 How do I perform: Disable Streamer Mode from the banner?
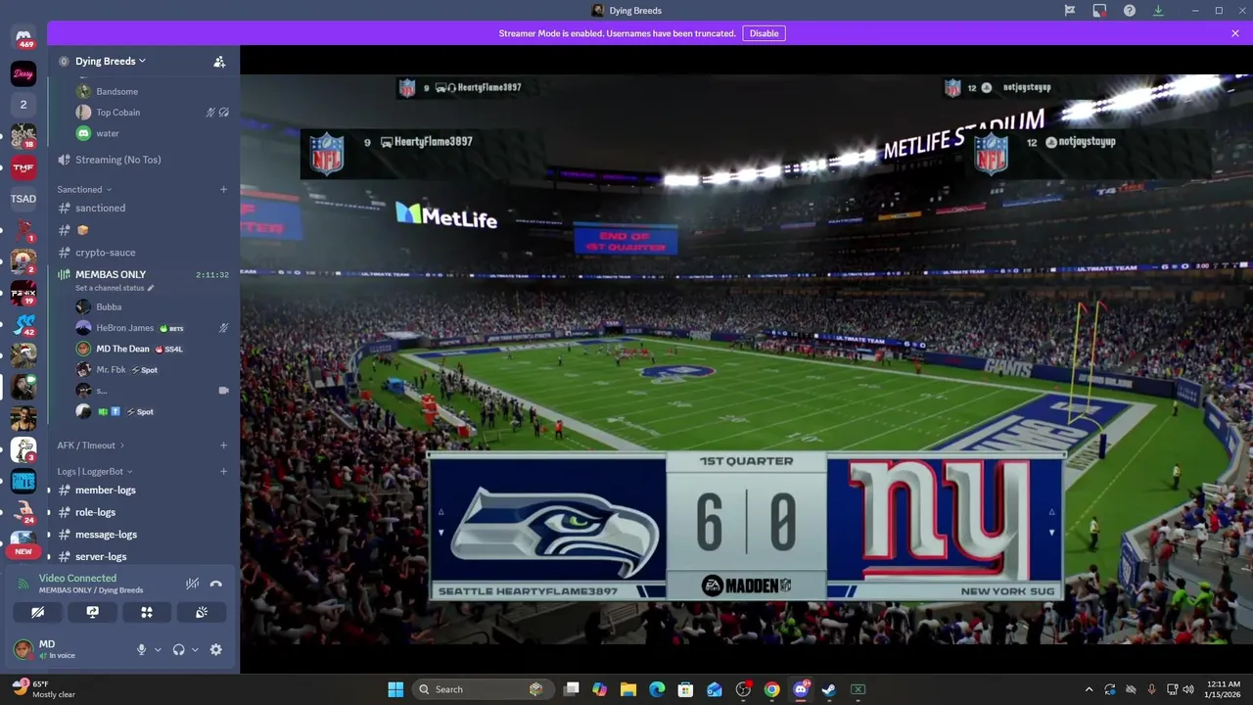764,33
